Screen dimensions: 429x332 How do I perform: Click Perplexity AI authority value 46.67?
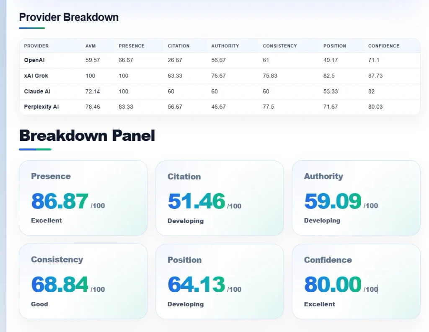click(218, 107)
